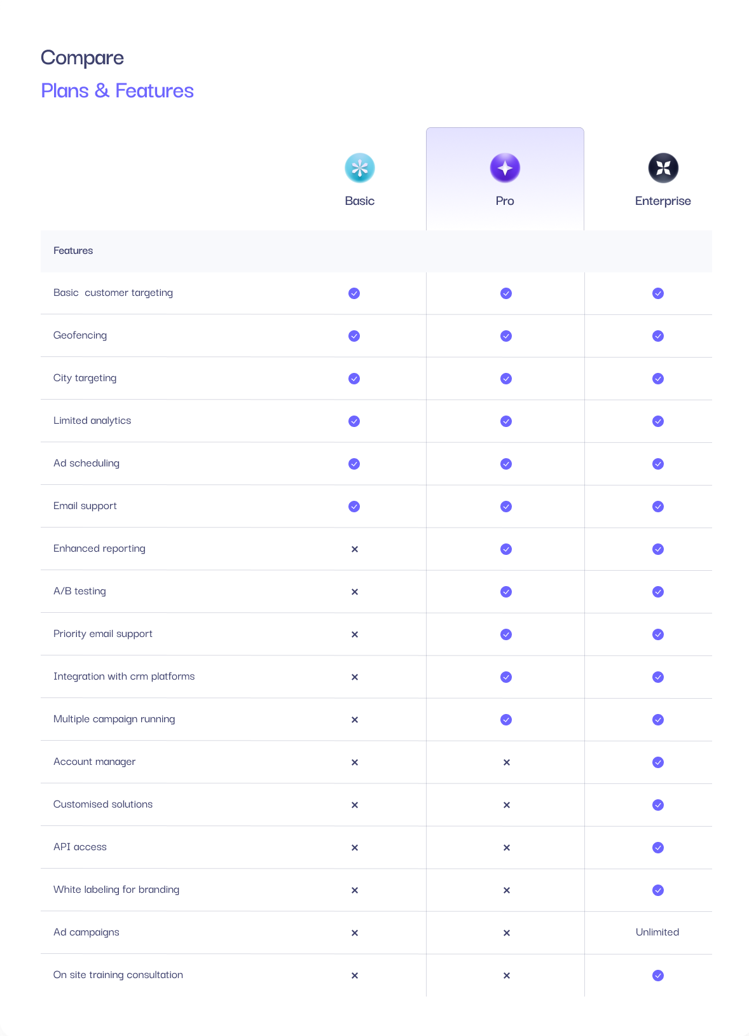Click Basic plan cross for Enhanced reporting
Viewport: 749px width, 1036px height.
pyautogui.click(x=355, y=549)
